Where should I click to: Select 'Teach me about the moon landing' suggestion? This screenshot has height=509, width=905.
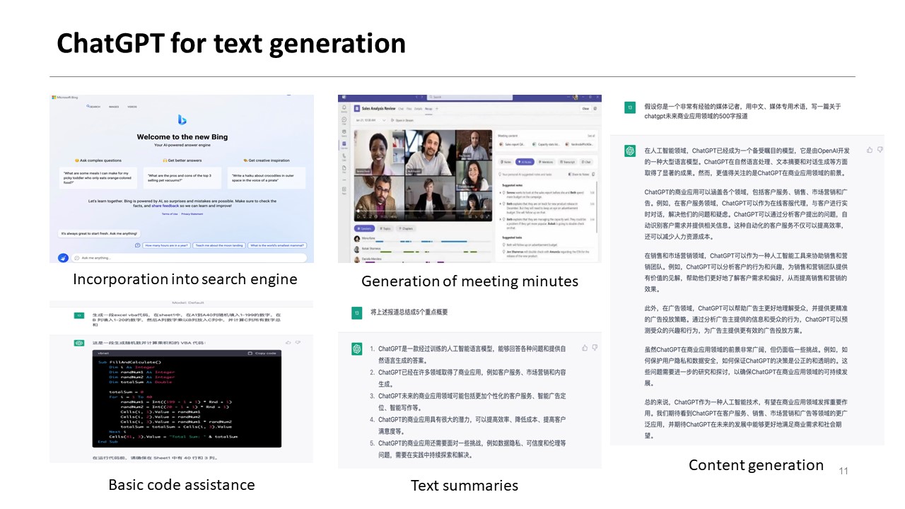click(218, 245)
